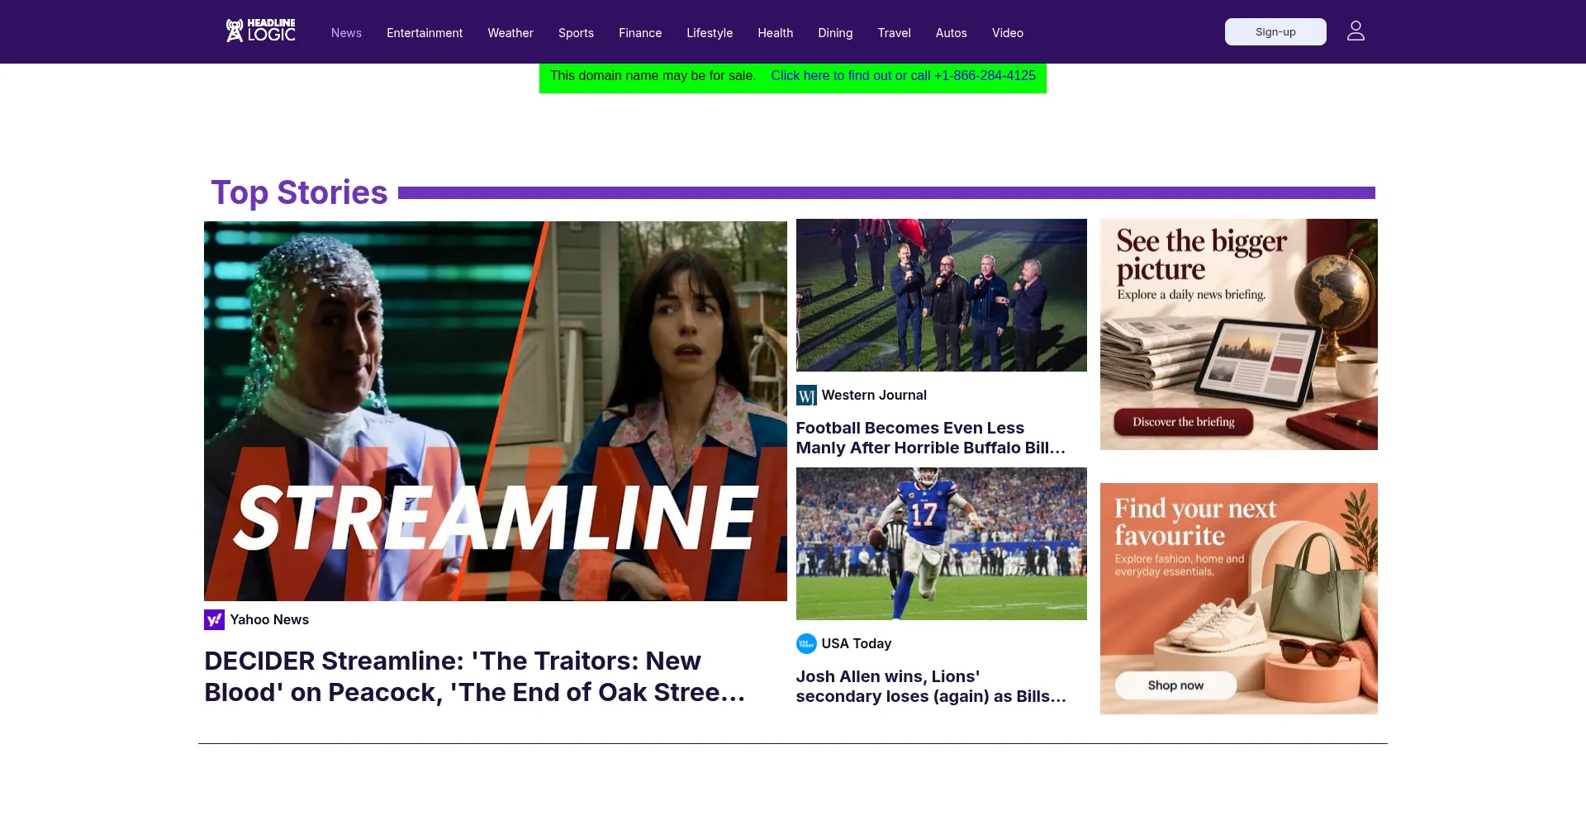Click the USA Today source name
Screen dimensions: 1586x820
click(857, 644)
